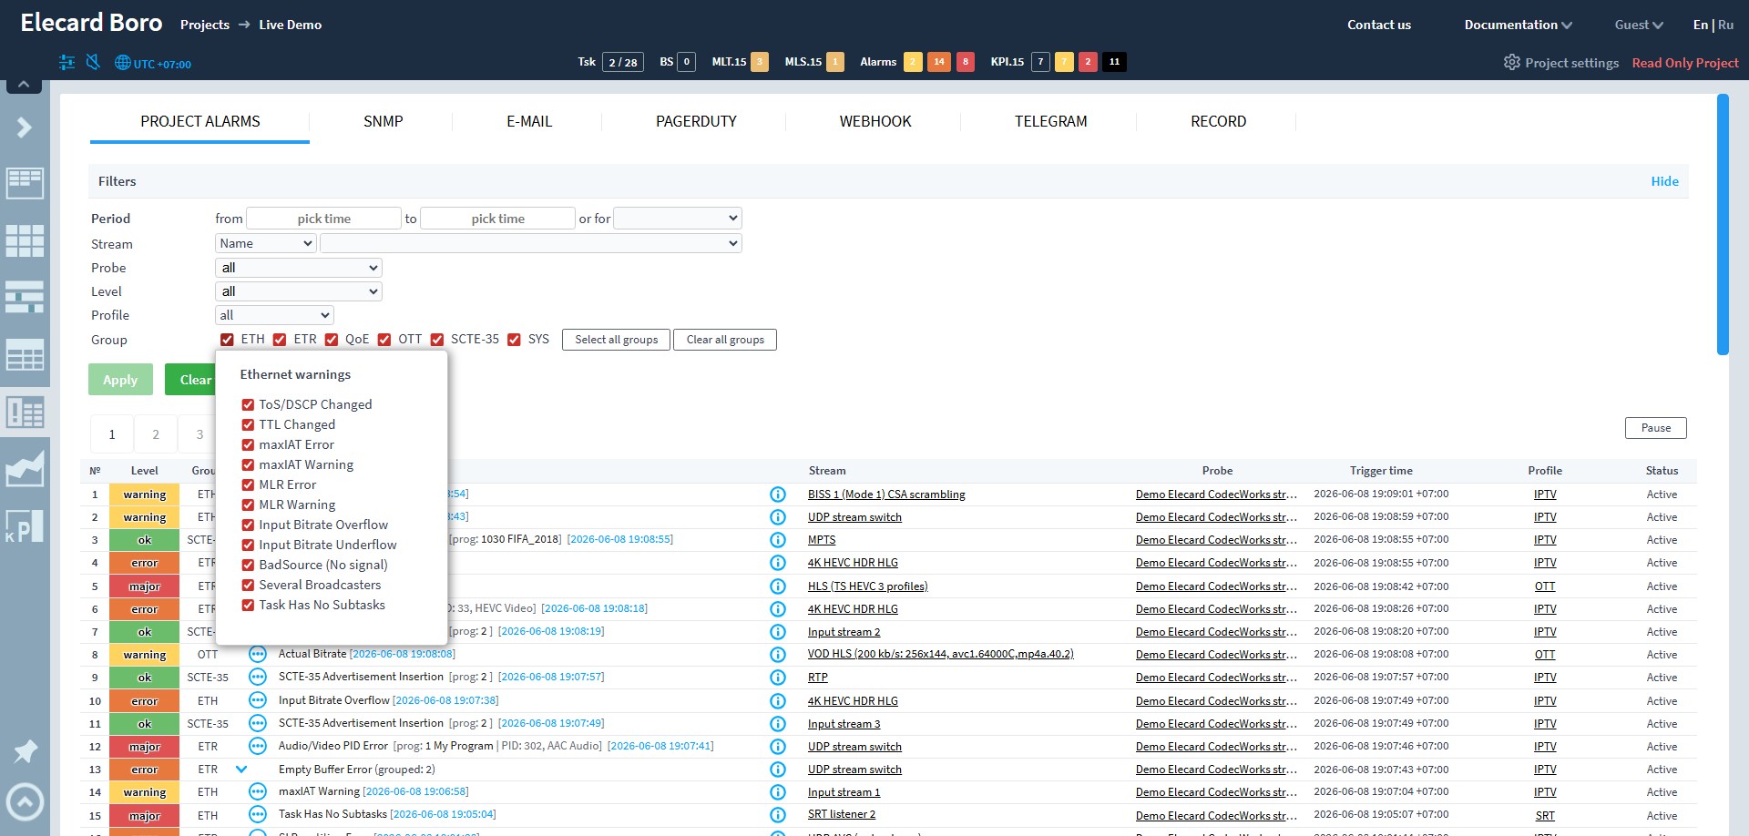The image size is (1749, 836).
Task: Open the Contact us link
Action: click(x=1378, y=25)
